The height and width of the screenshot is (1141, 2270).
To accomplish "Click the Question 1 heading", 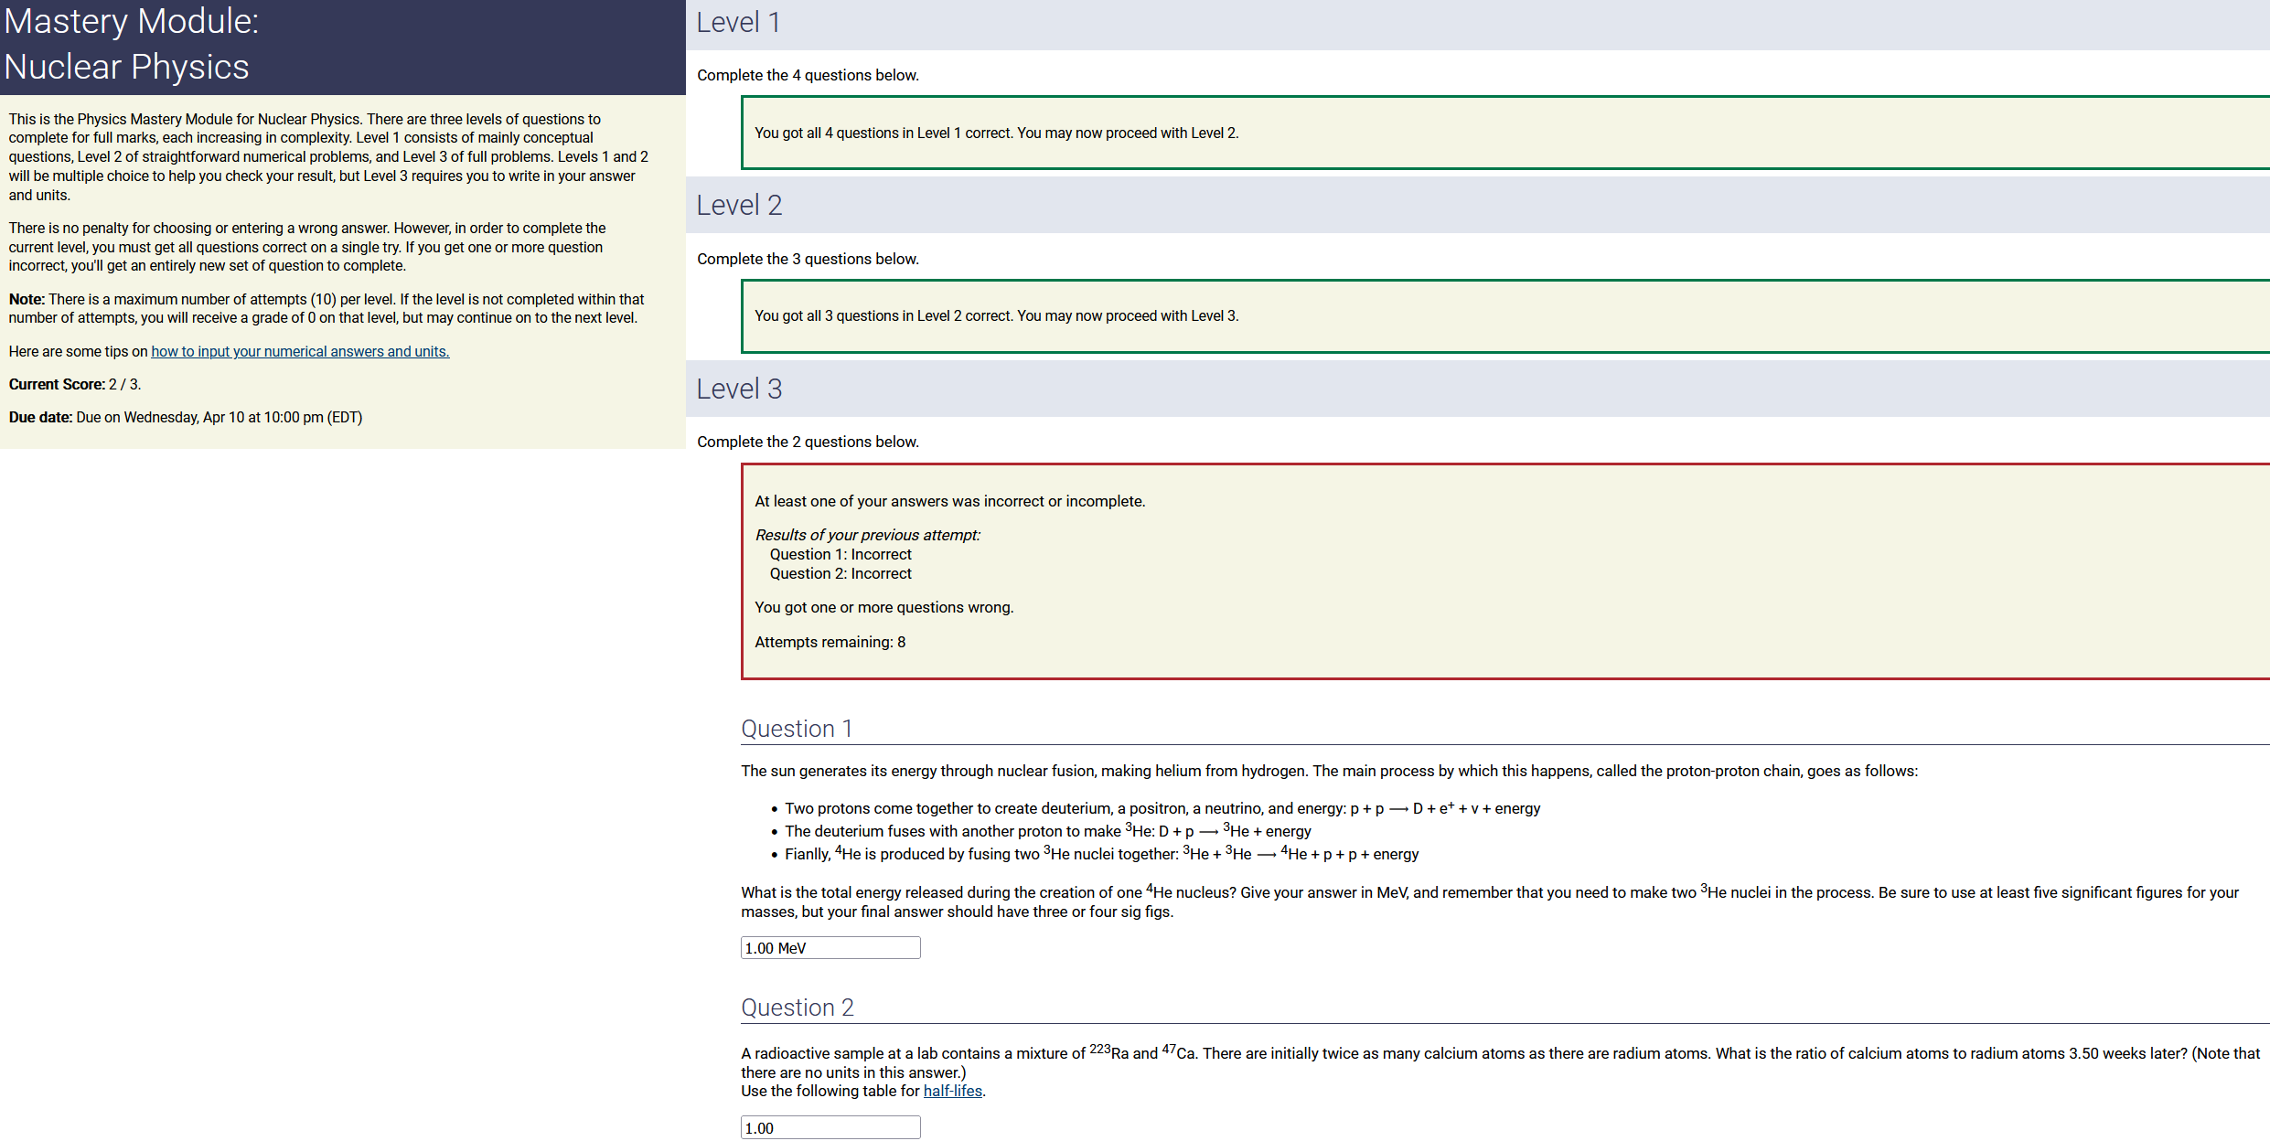I will click(x=796, y=729).
